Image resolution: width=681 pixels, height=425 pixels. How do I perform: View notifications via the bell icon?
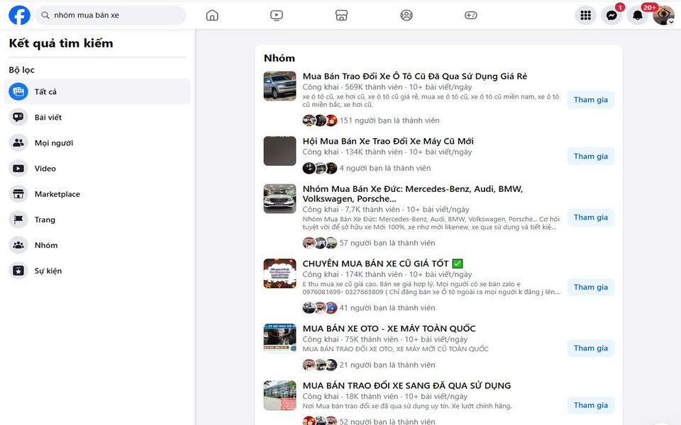(638, 14)
